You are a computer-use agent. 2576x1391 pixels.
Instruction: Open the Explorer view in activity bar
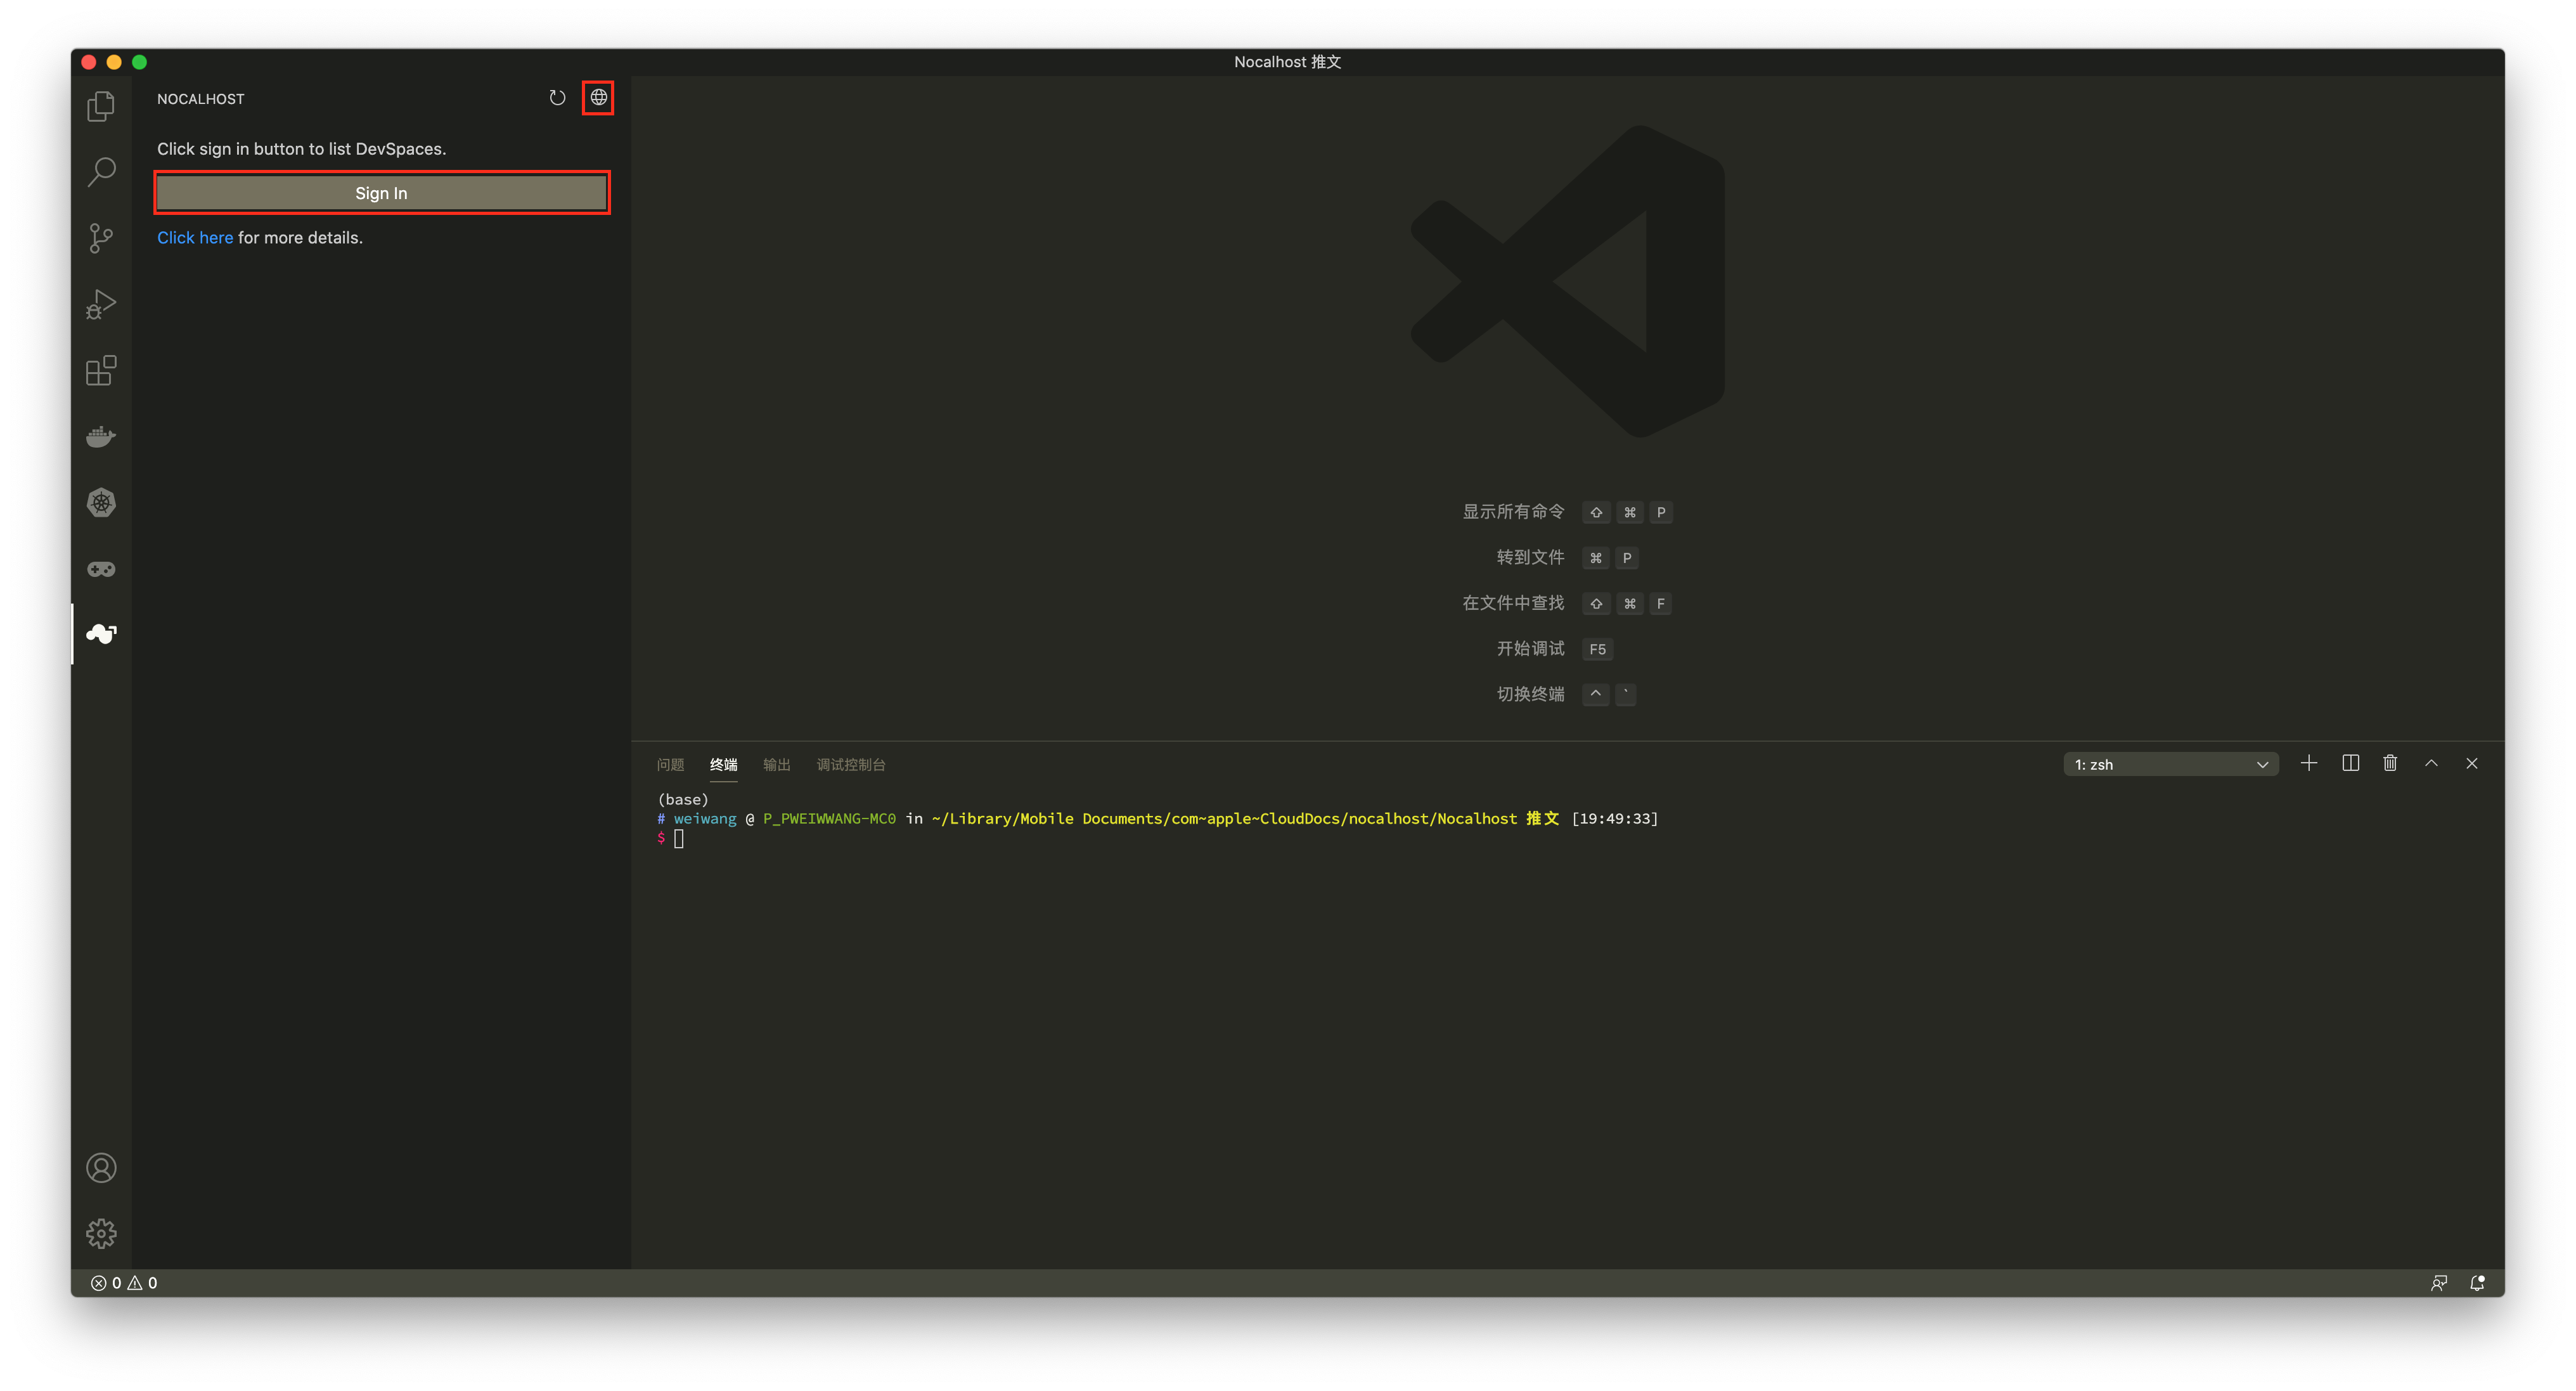pyautogui.click(x=101, y=106)
